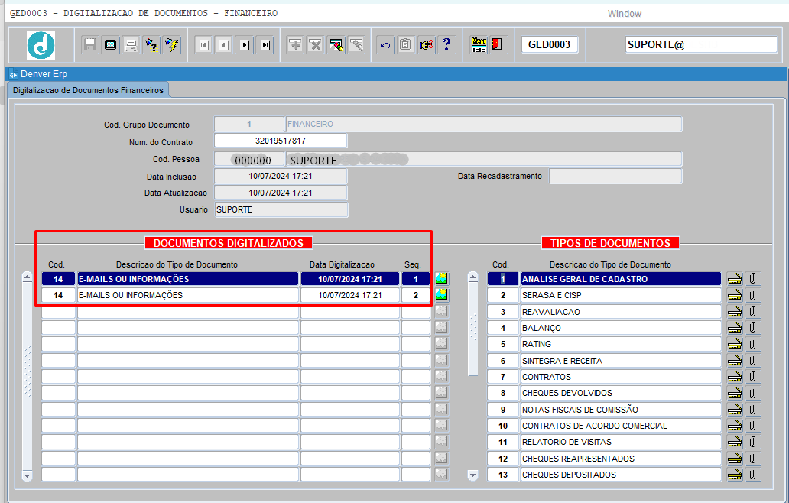
Task: Scan document for NOTAS FISCAIS DE COMISSÃO
Action: point(735,409)
